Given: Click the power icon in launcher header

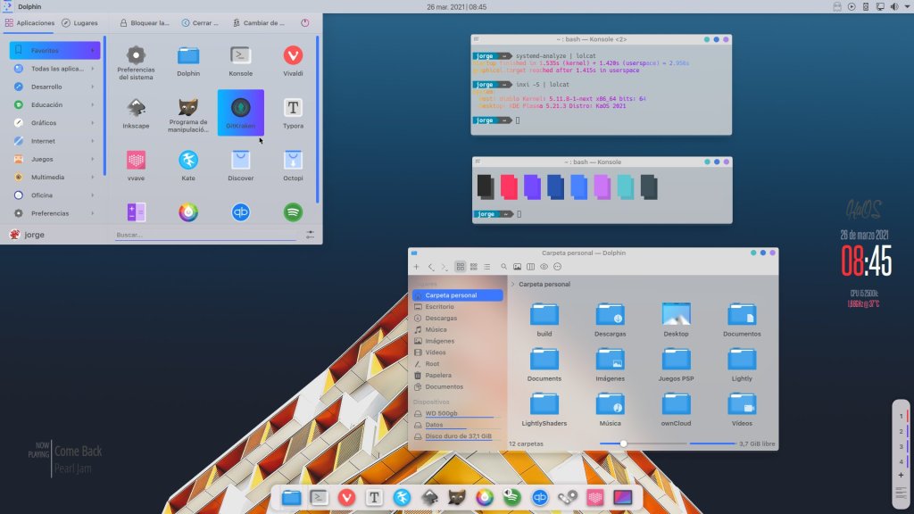Looking at the screenshot, I should pos(304,22).
